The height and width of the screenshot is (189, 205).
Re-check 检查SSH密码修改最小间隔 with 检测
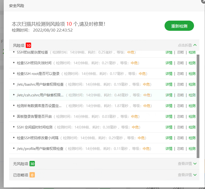pyautogui.click(x=192, y=138)
